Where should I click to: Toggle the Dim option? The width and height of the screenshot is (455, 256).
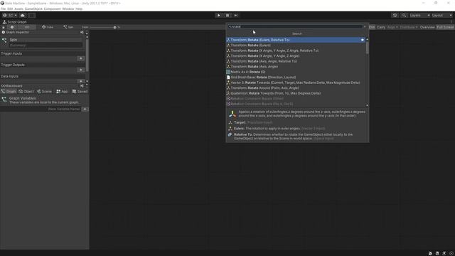click(x=372, y=27)
